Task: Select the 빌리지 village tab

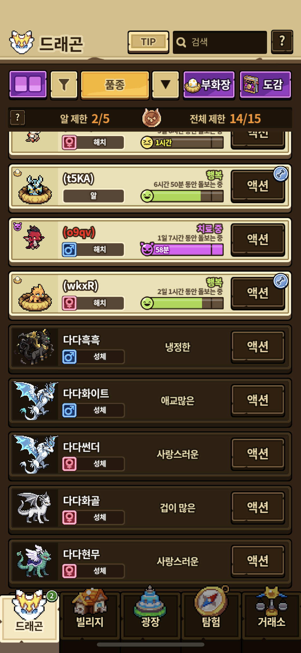Action: tap(90, 614)
